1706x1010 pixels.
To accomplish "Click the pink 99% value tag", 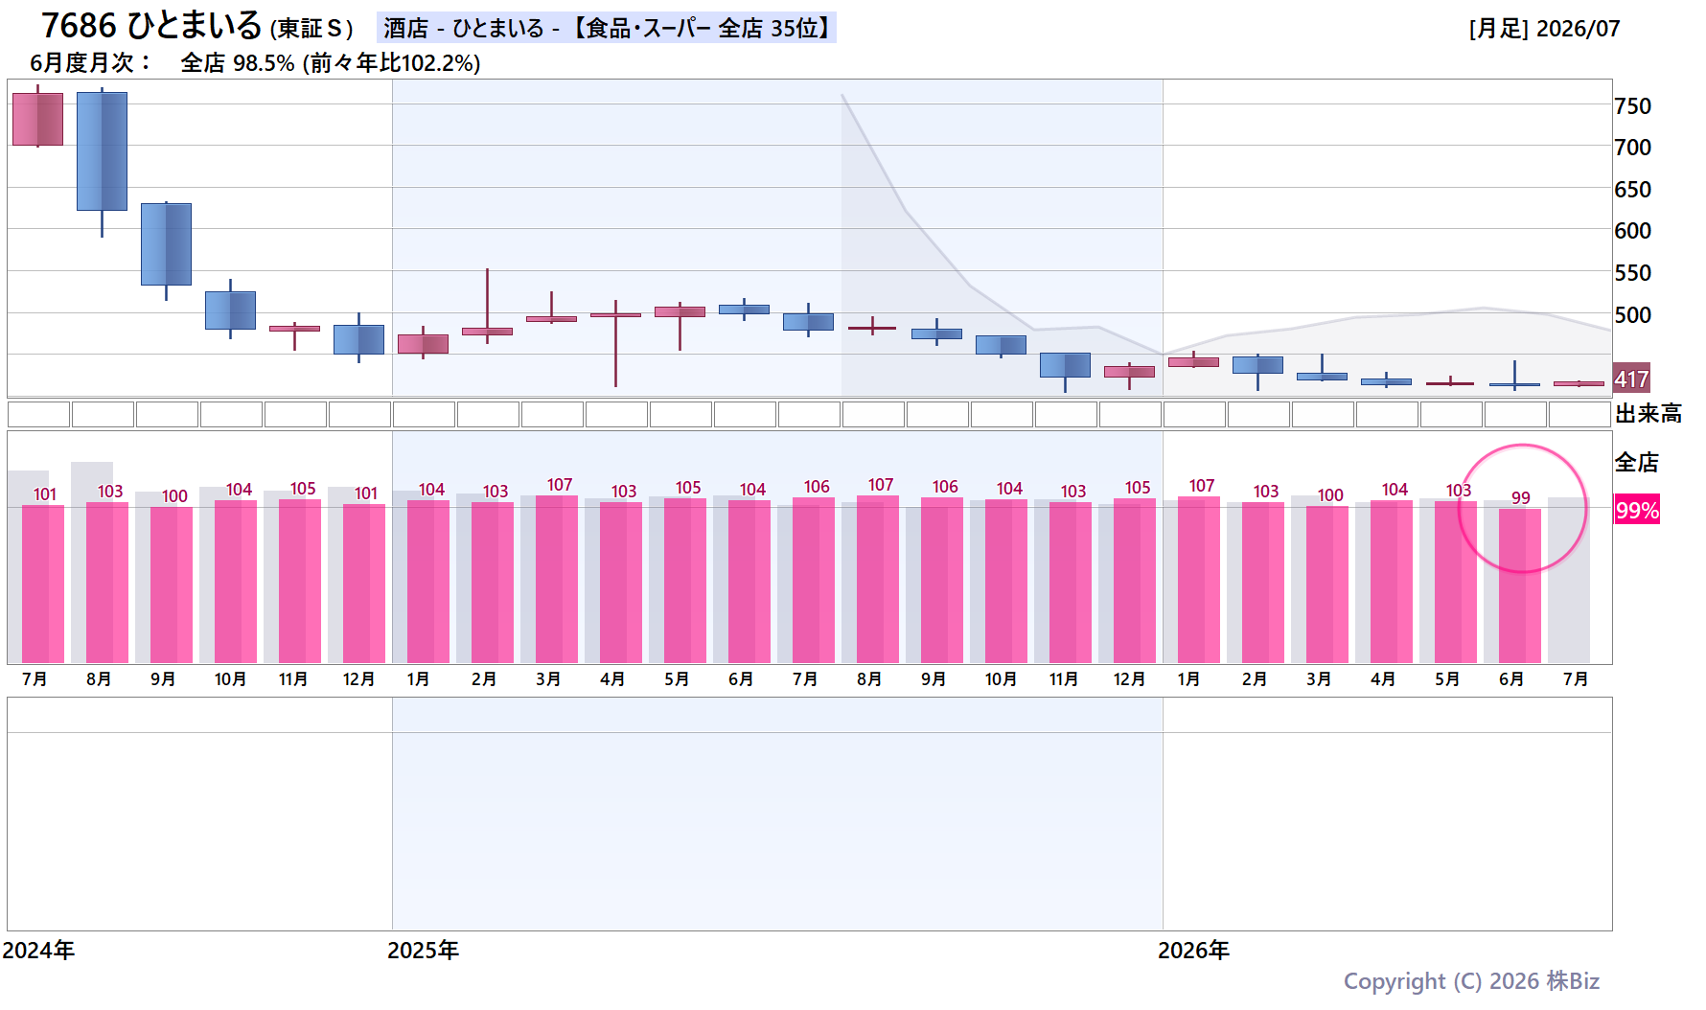I will coord(1637,510).
